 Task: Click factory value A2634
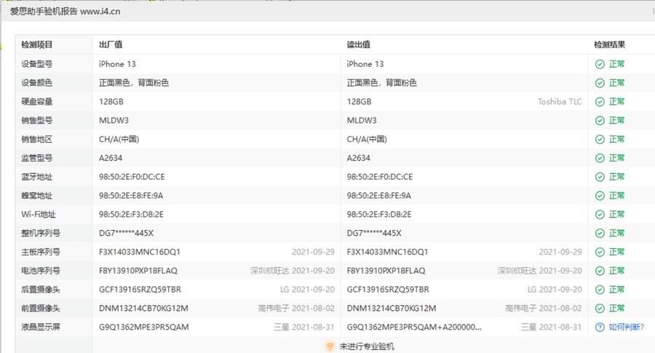tap(111, 158)
